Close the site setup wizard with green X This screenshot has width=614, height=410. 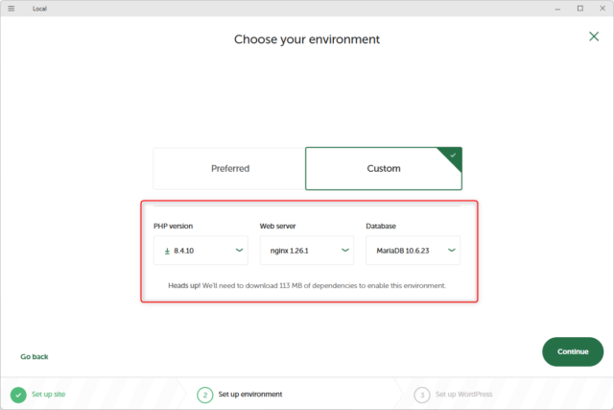coord(594,36)
